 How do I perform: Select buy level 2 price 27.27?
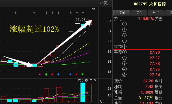tap(155, 58)
